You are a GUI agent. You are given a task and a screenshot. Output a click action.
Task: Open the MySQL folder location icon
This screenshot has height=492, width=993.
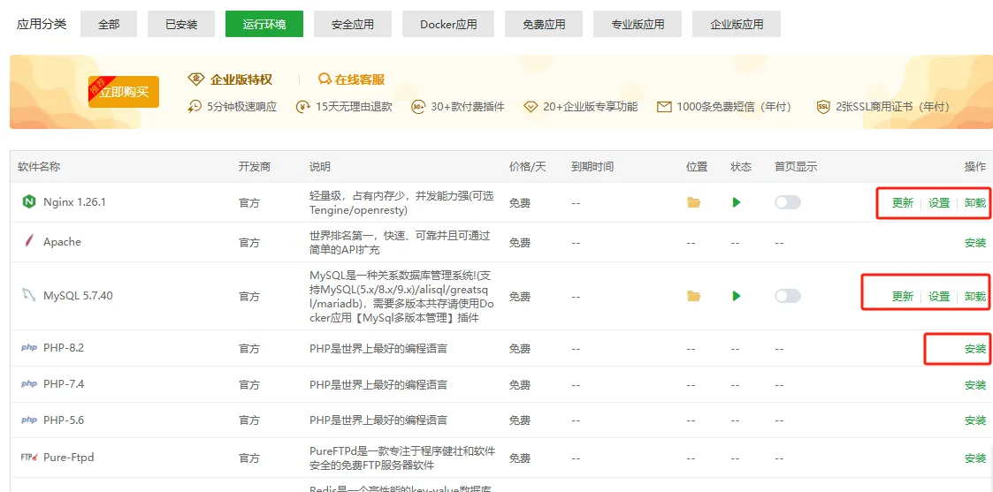click(x=694, y=296)
